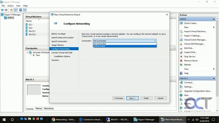The width and height of the screenshot is (219, 123).
Task: Click Cancel in the wizard
Action: pos(160,98)
